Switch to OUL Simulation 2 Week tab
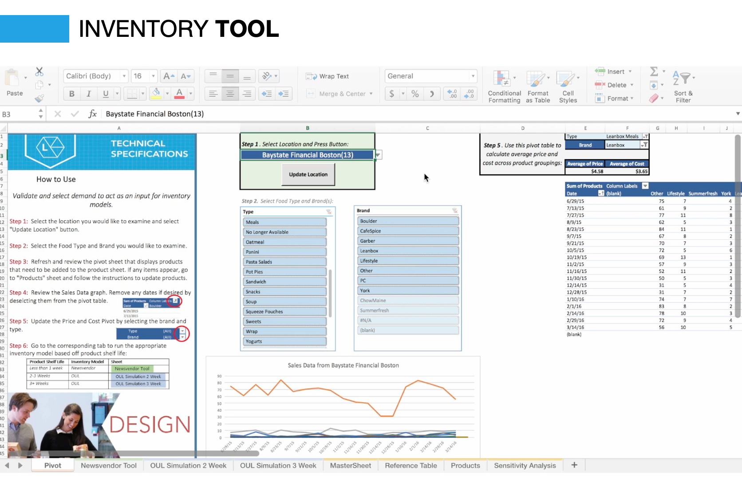Image resolution: width=742 pixels, height=491 pixels. pos(188,466)
